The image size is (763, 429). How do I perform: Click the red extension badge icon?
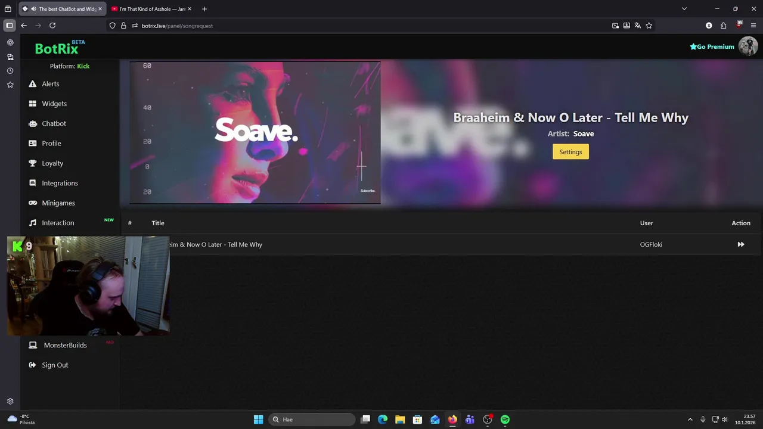[739, 25]
